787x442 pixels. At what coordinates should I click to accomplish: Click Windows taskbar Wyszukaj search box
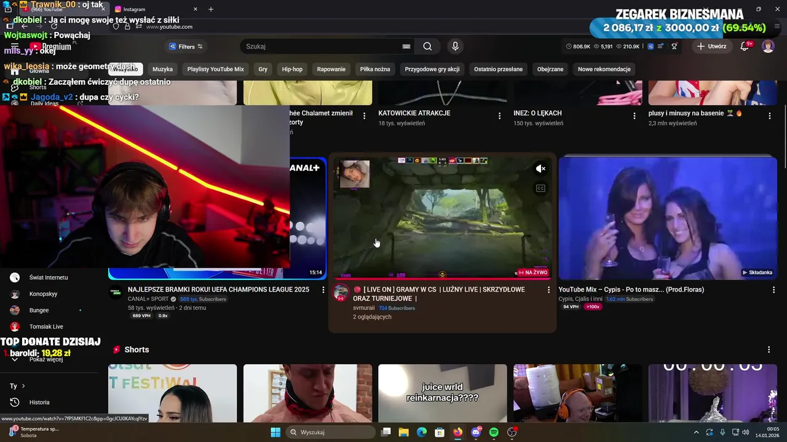tap(331, 432)
